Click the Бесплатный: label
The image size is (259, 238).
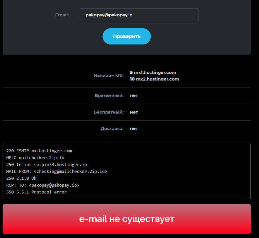click(109, 112)
